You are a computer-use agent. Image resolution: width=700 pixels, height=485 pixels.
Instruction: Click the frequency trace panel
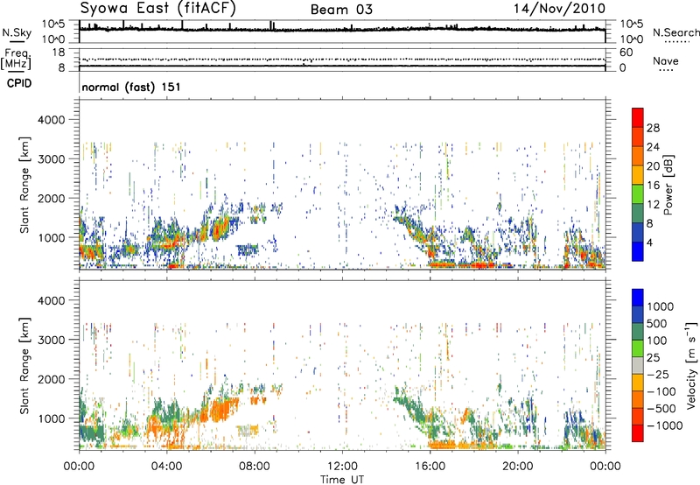342,60
